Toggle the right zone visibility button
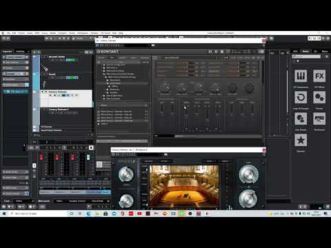Screen dimensions: 331x248 click(319, 39)
